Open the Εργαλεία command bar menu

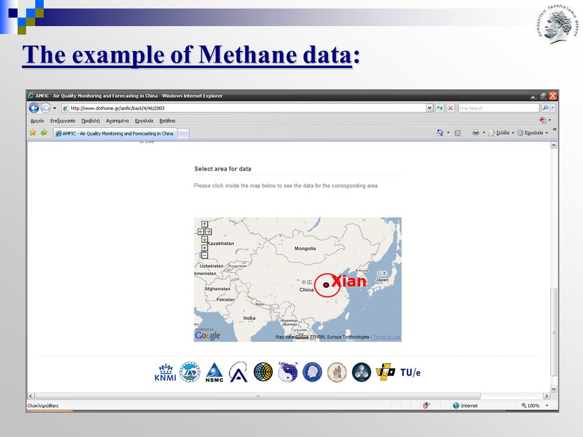(533, 133)
